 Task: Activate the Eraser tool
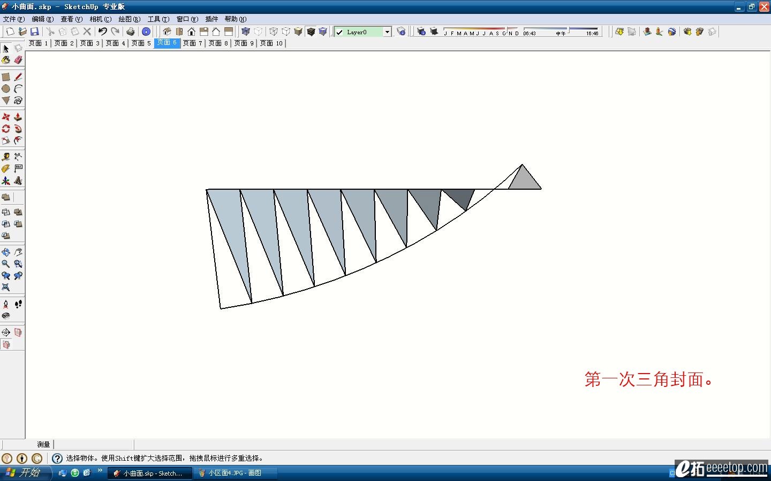pyautogui.click(x=18, y=60)
